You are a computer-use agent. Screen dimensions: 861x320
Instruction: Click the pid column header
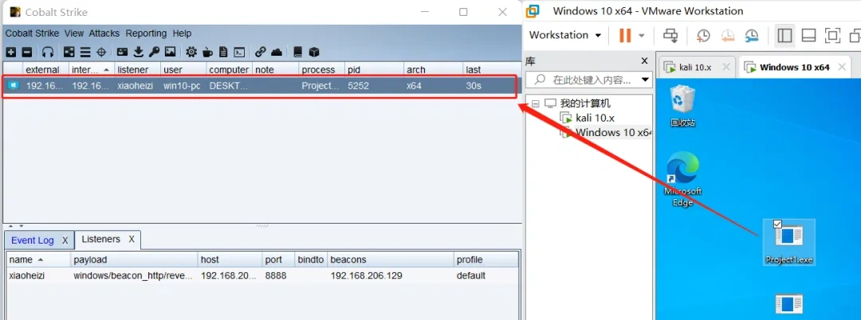point(375,69)
